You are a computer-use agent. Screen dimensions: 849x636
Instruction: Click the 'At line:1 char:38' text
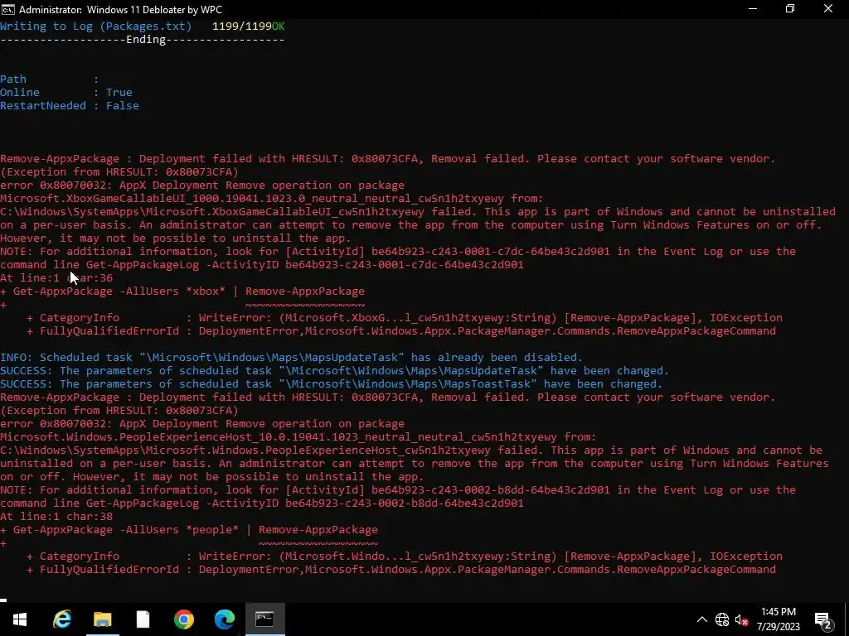click(56, 517)
